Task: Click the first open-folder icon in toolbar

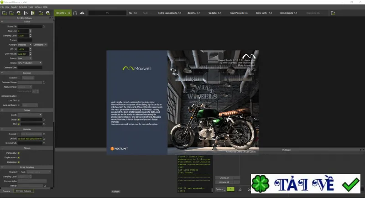Action: [5, 13]
